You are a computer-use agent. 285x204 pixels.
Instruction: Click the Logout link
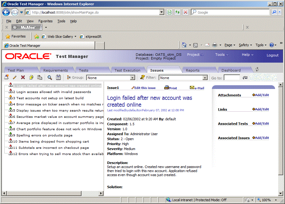[x=273, y=55]
